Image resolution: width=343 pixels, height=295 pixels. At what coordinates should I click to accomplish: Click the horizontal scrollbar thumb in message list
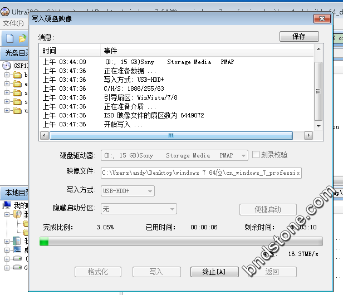coord(171,135)
